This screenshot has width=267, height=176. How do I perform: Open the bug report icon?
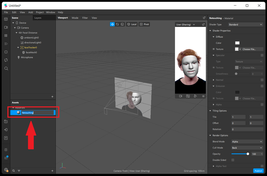tap(6, 150)
